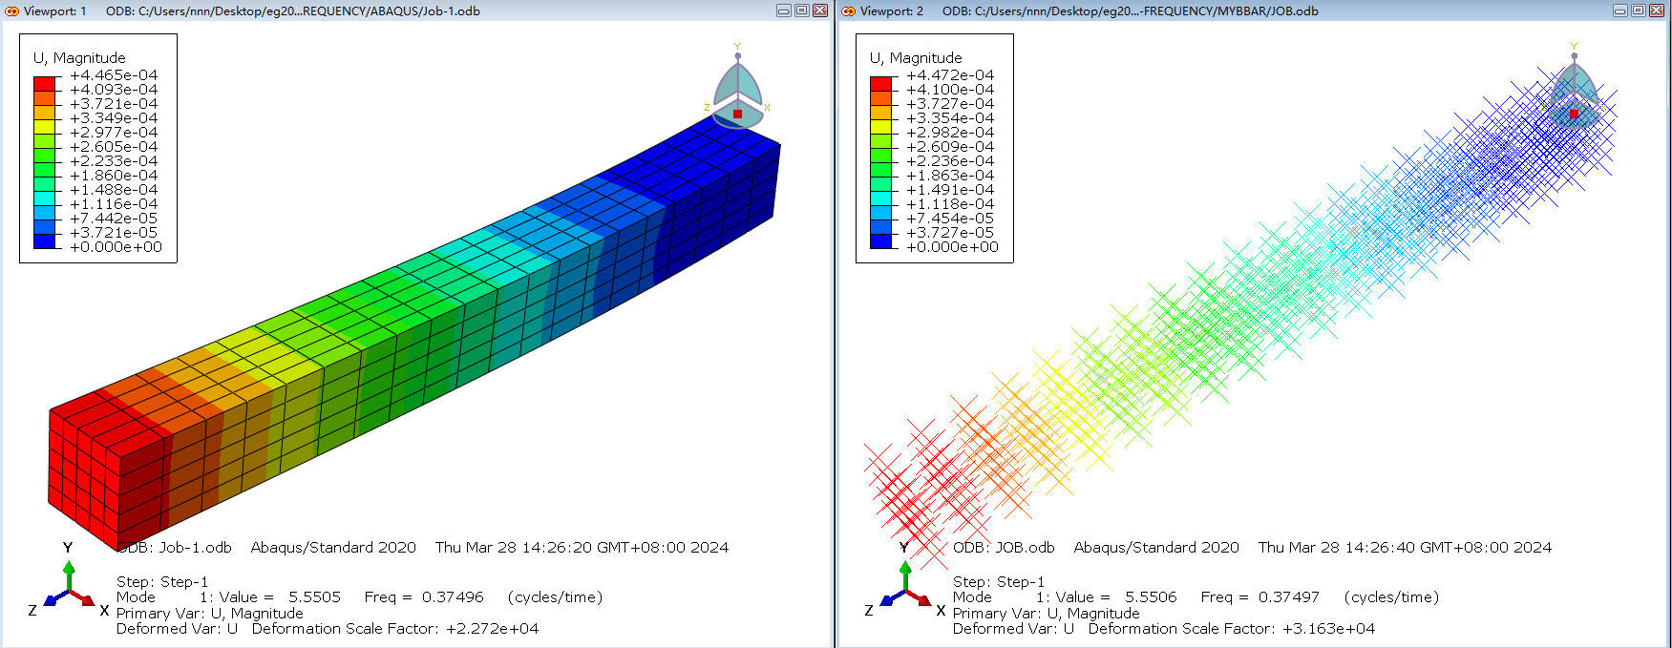Click the 'ODB: JOB.odb' title block text

(1004, 548)
